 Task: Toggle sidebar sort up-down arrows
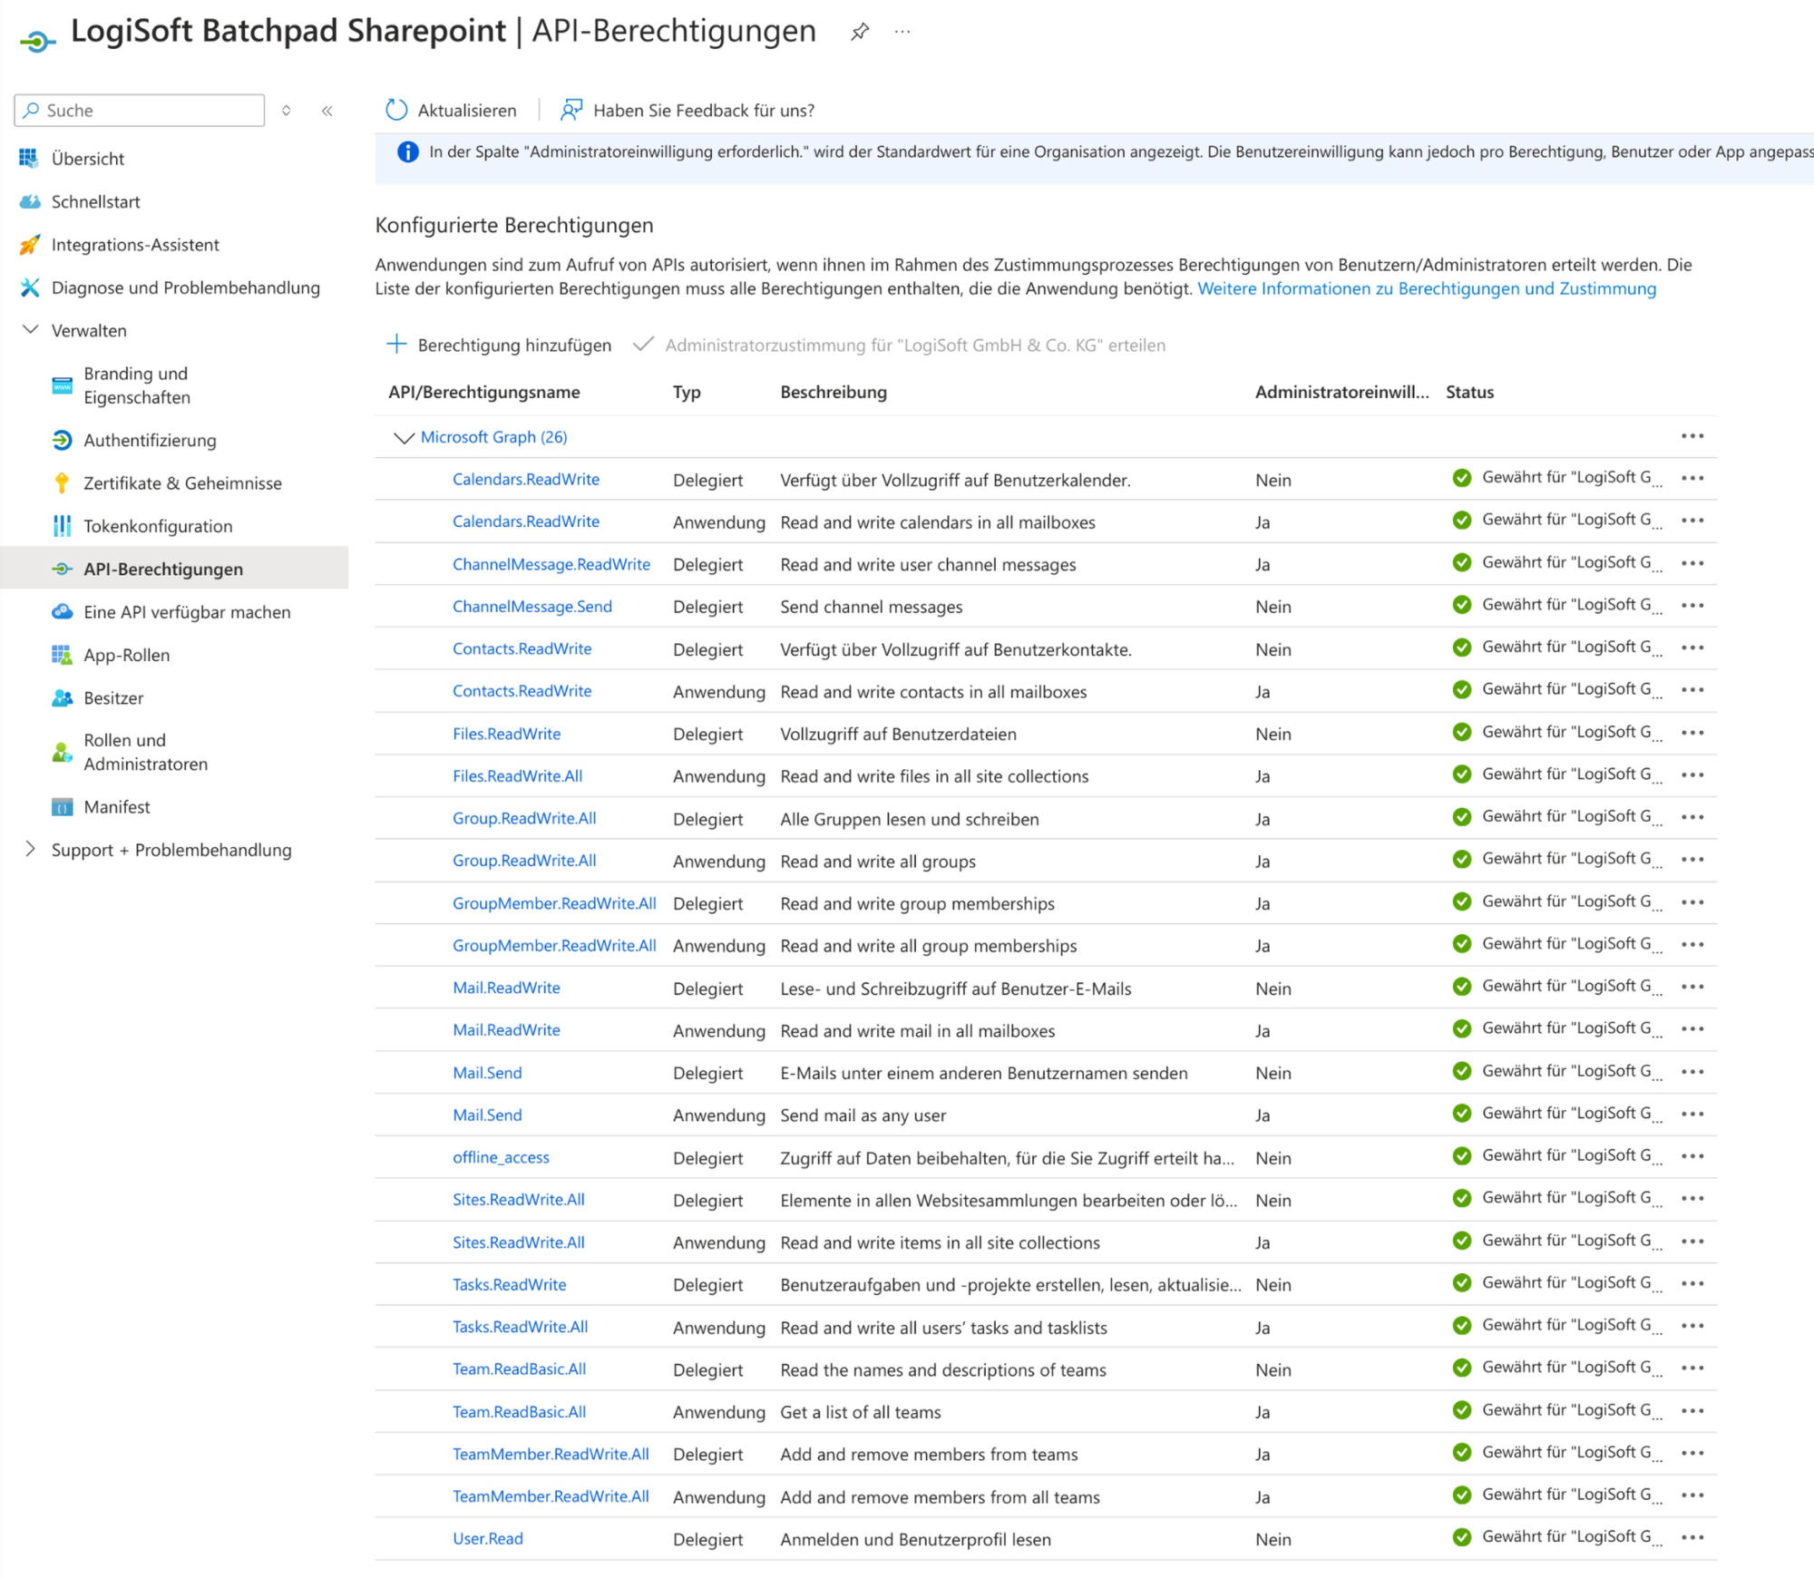pyautogui.click(x=286, y=111)
